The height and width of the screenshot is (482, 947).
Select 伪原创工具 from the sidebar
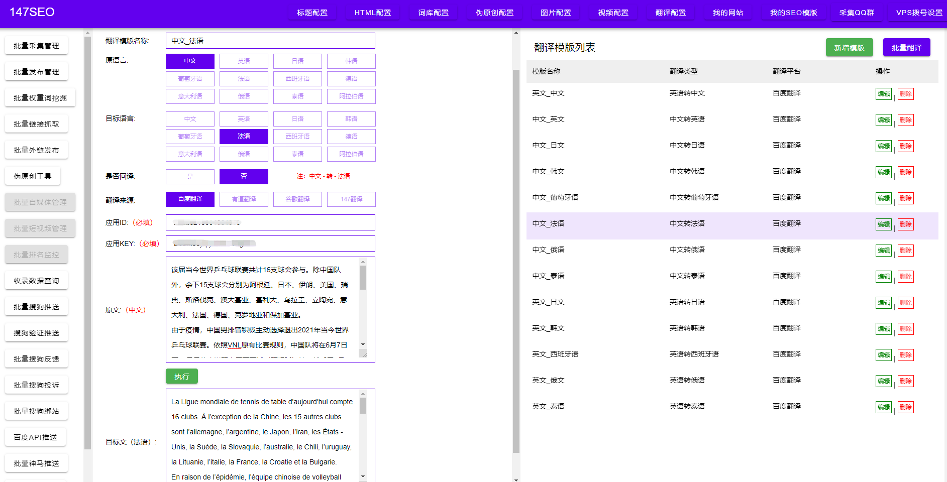33,176
